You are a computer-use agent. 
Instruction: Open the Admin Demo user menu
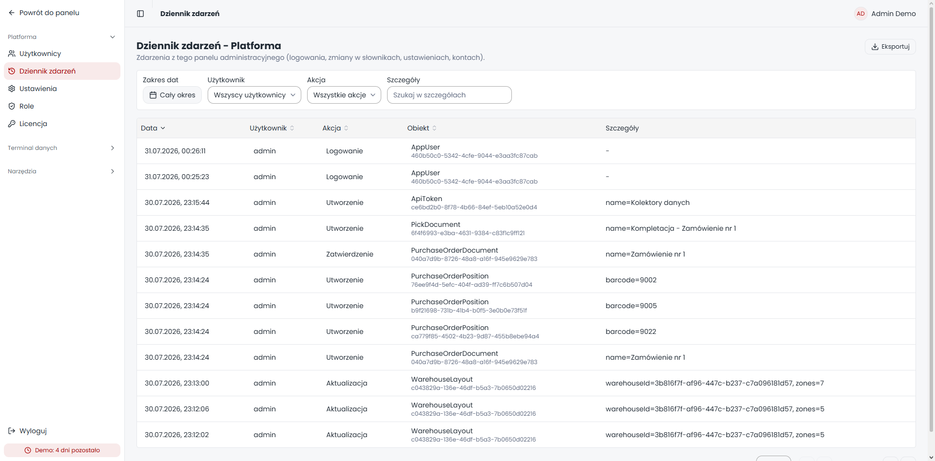(885, 14)
